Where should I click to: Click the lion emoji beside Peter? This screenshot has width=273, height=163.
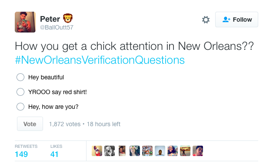click(x=68, y=18)
